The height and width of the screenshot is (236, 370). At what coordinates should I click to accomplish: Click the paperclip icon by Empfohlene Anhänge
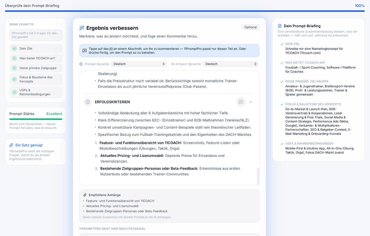(x=85, y=195)
